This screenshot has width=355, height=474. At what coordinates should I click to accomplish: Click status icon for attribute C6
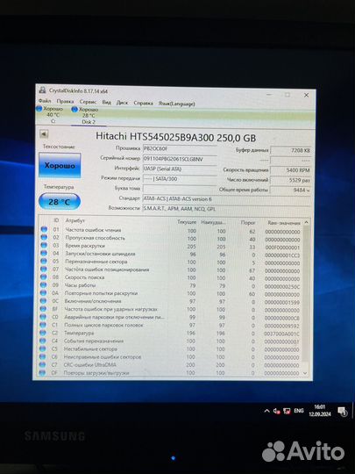pos(43,356)
